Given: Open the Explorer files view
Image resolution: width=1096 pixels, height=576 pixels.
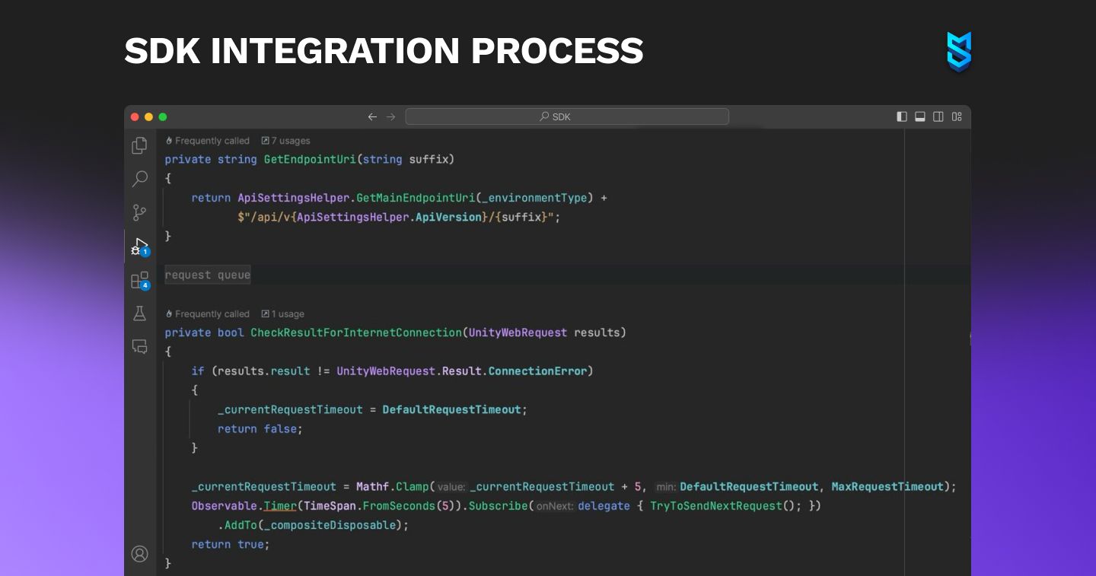Looking at the screenshot, I should tap(139, 145).
